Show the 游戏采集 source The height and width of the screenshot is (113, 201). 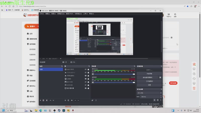pyautogui.click(x=85, y=85)
